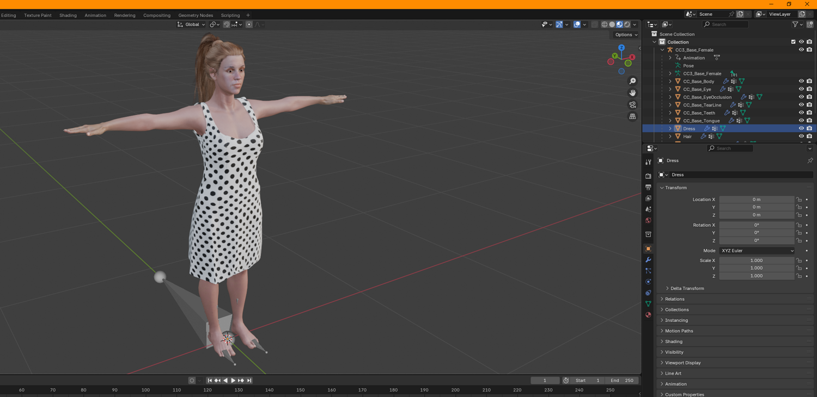Click the modifier wrench icon on Hair row
The image size is (817, 397).
703,137
